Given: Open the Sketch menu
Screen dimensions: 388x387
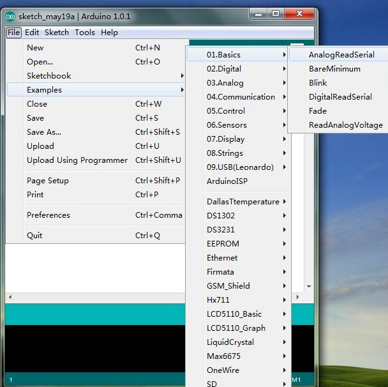Looking at the screenshot, I should click(x=57, y=33).
